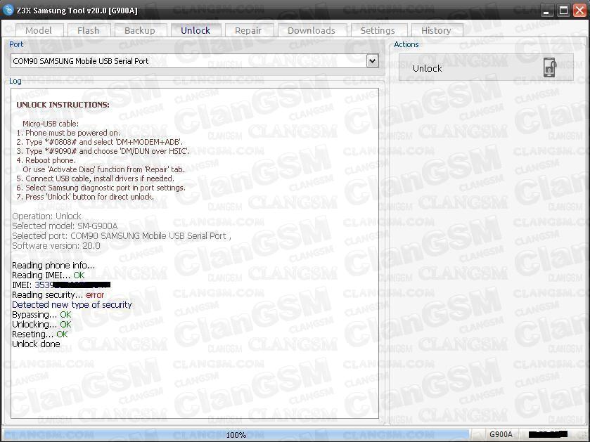Click 'Reseting... OK' log line
Screen dimensions: 590x442
[40, 334]
